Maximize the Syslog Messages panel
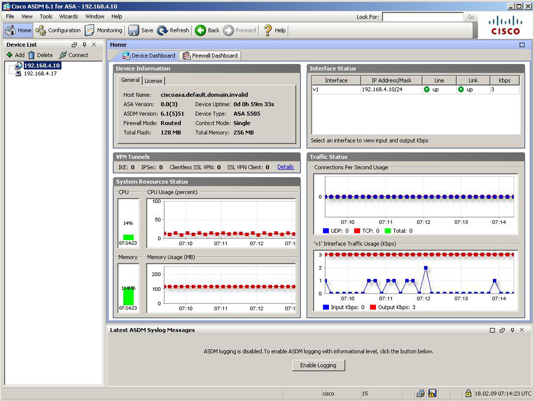 click(492, 330)
